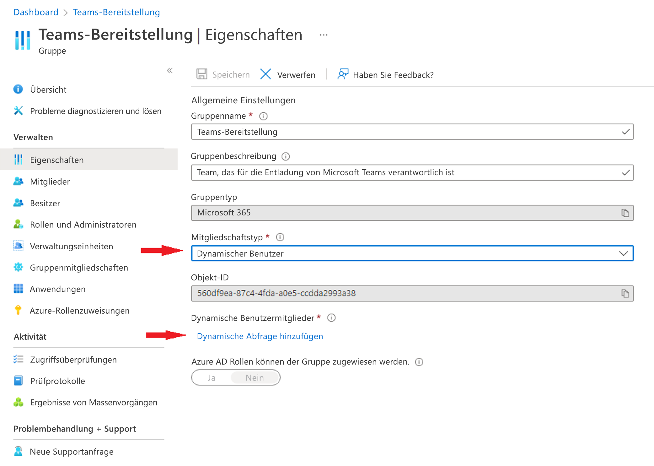Image resolution: width=654 pixels, height=466 pixels.
Task: Click the Speichern floppy disk icon
Action: (x=202, y=74)
